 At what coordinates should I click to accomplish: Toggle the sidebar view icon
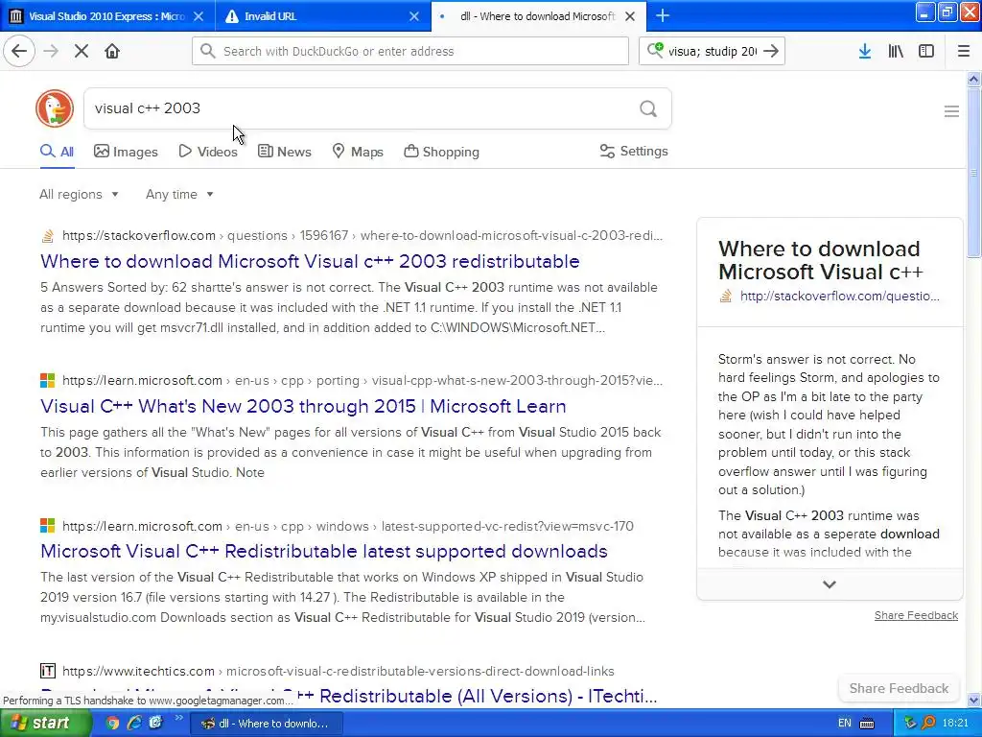coord(926,51)
